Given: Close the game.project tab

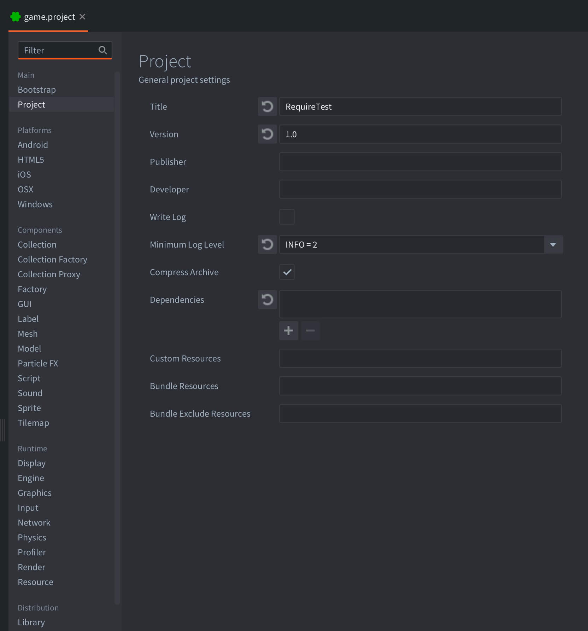Looking at the screenshot, I should (x=82, y=16).
